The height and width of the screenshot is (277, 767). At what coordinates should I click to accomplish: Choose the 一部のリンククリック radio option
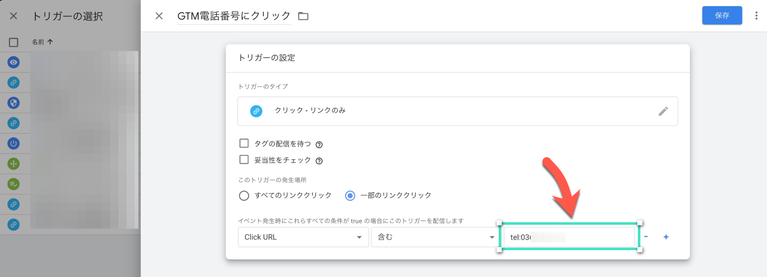click(x=350, y=196)
